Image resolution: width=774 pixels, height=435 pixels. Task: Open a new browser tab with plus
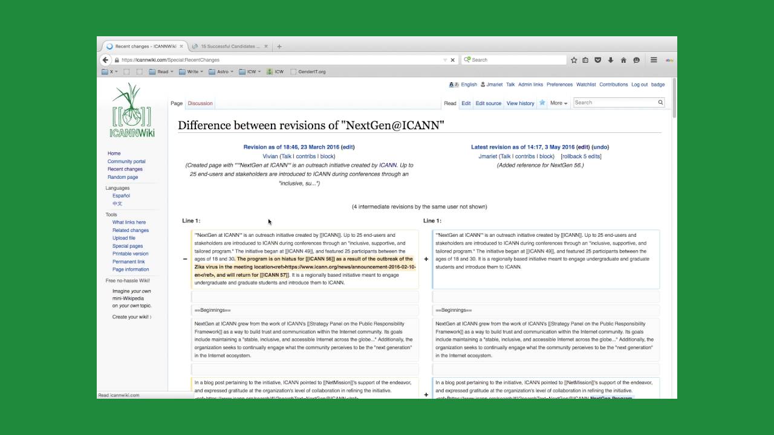pyautogui.click(x=279, y=46)
